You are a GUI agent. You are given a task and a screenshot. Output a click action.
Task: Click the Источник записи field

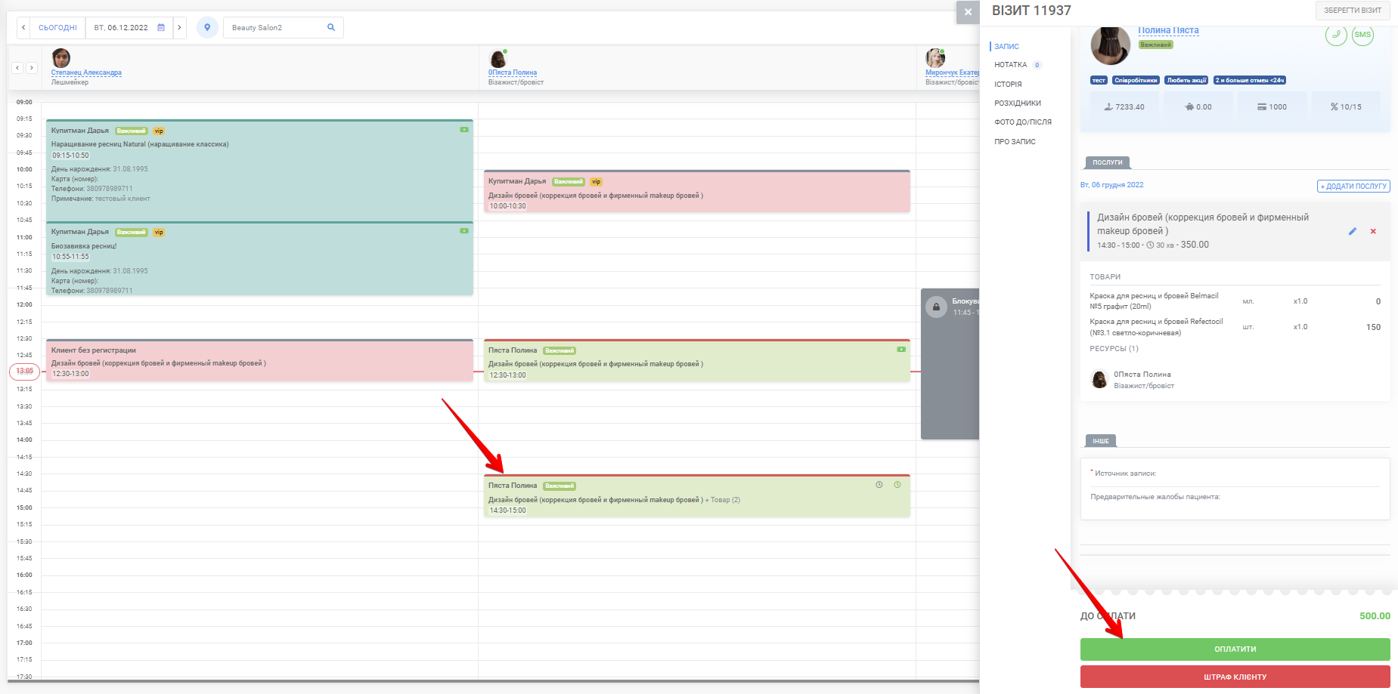(1235, 473)
